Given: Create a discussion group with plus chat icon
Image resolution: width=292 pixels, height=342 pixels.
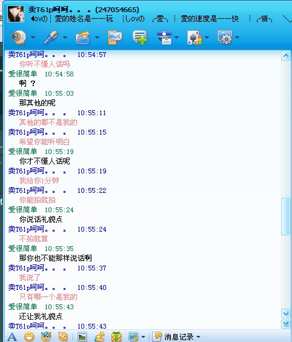Looking at the screenshot, I should click(140, 38).
